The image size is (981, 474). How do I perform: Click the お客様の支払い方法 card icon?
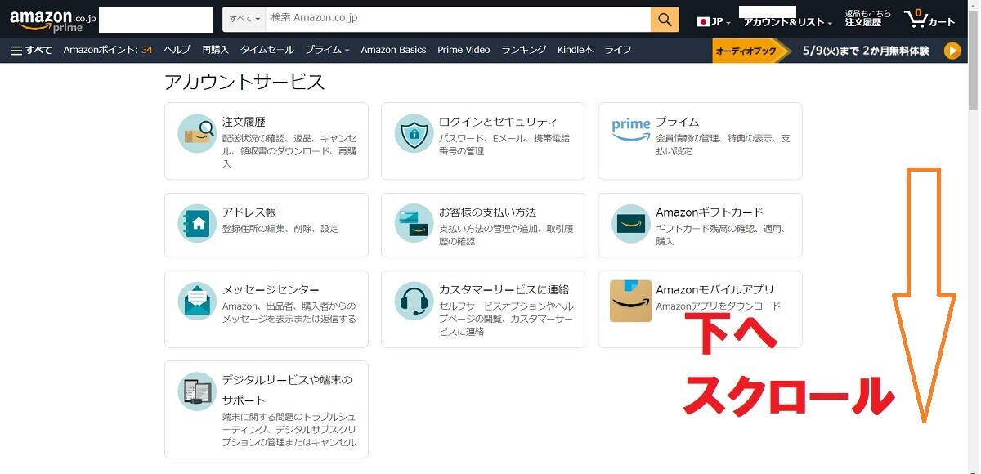tap(414, 223)
